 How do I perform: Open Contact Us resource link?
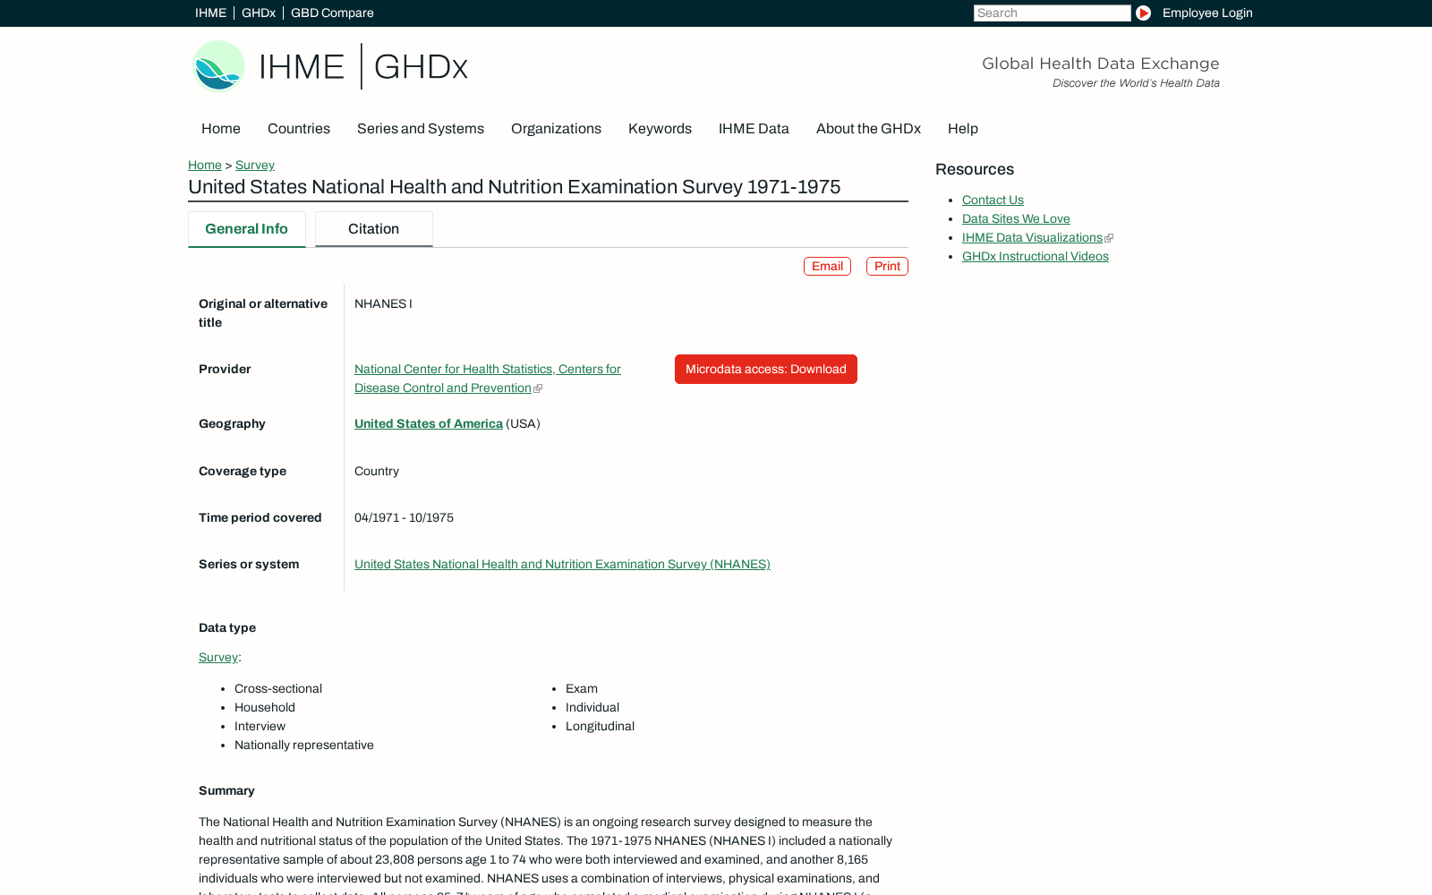click(993, 200)
